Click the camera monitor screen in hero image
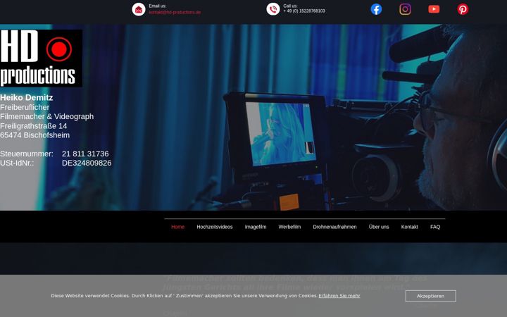 280,133
